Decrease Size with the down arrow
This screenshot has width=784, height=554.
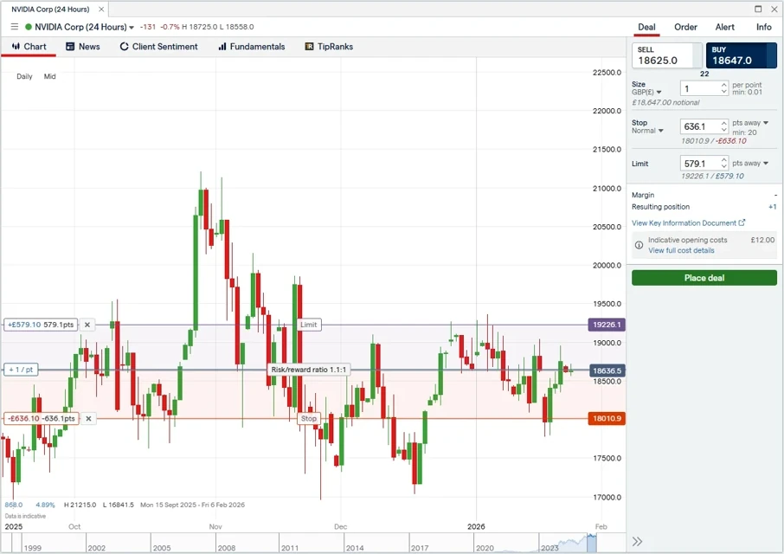tap(723, 92)
